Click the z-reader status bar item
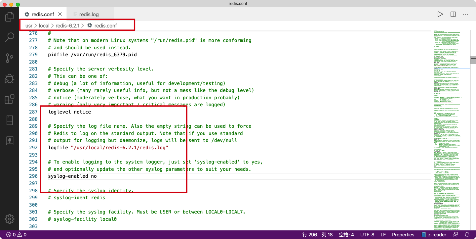The image size is (476, 239). point(434,235)
